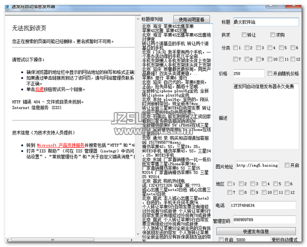Tick 分类 category checkbox 4

coord(270,47)
